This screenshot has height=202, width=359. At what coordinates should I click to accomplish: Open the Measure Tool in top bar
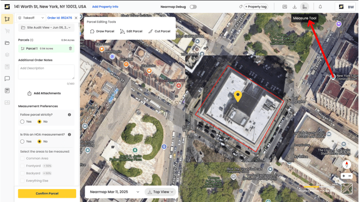click(x=304, y=7)
